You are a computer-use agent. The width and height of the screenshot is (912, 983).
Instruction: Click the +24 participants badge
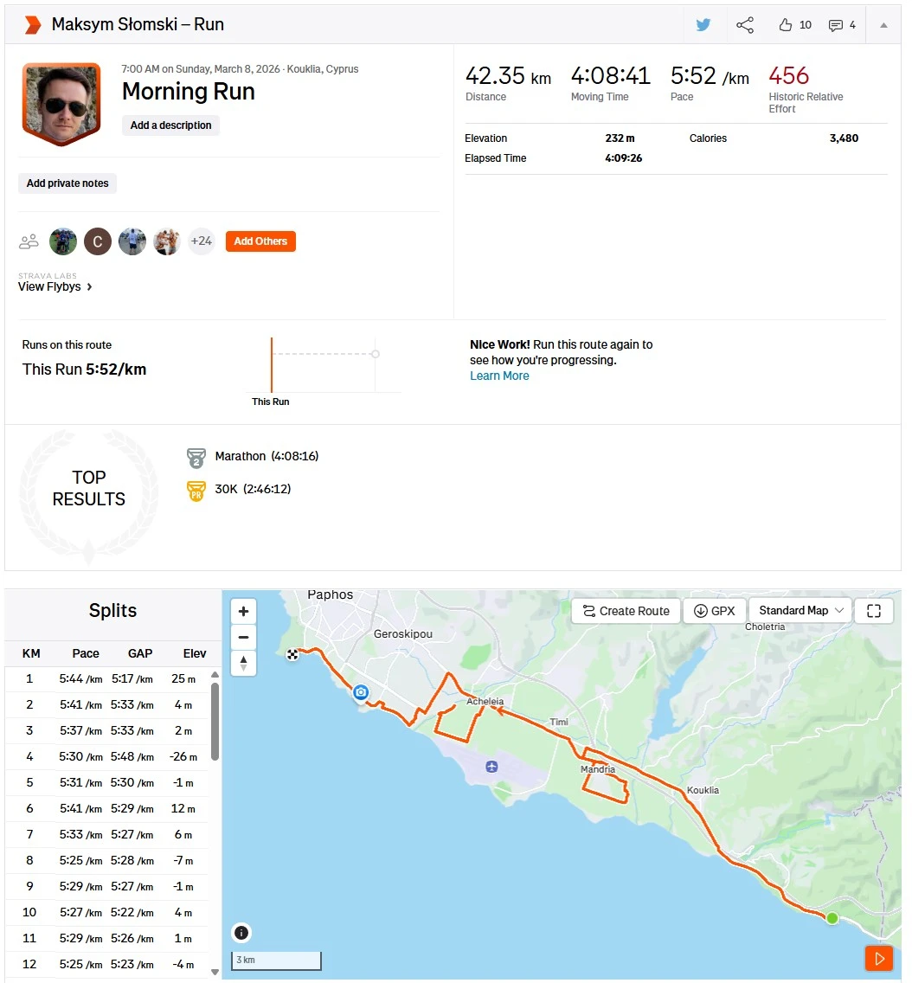tap(202, 241)
